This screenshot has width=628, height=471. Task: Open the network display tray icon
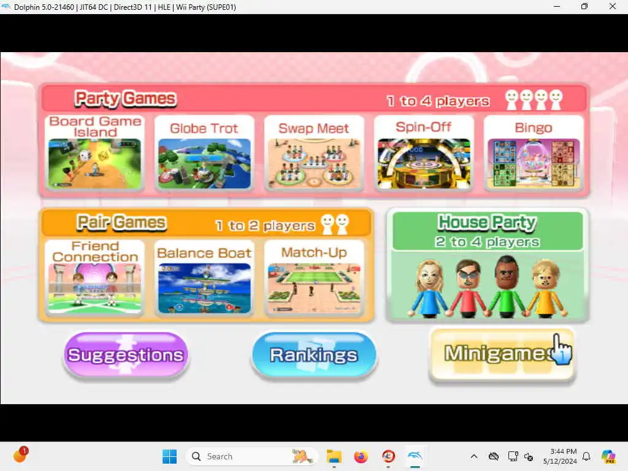tap(512, 456)
